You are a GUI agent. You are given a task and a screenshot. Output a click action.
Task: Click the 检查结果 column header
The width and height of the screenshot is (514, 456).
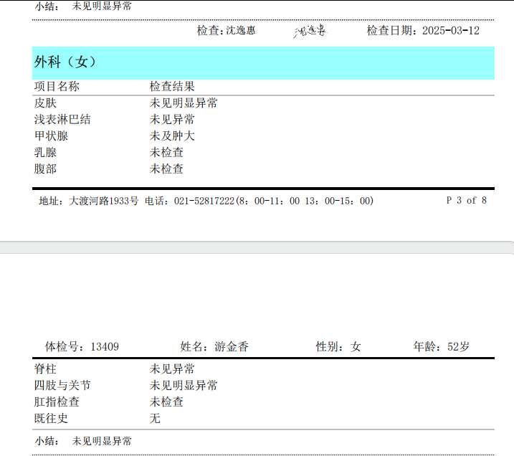pos(172,86)
